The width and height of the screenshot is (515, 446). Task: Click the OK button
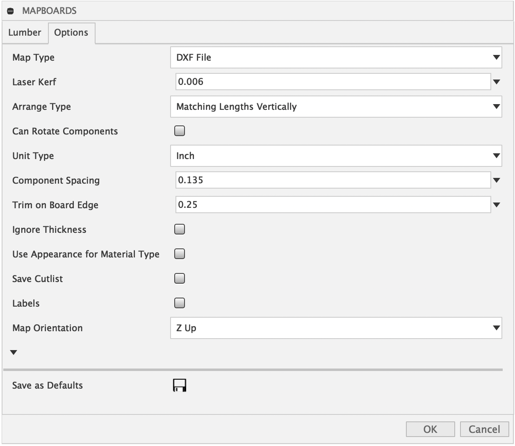point(430,429)
